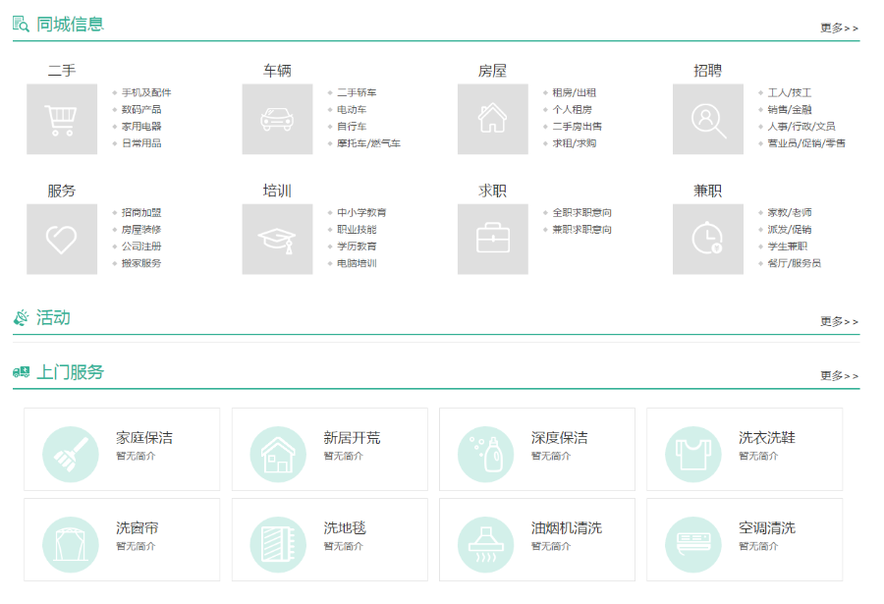This screenshot has height=604, width=884.
Task: Click the house icon for 房屋
Action: [492, 119]
